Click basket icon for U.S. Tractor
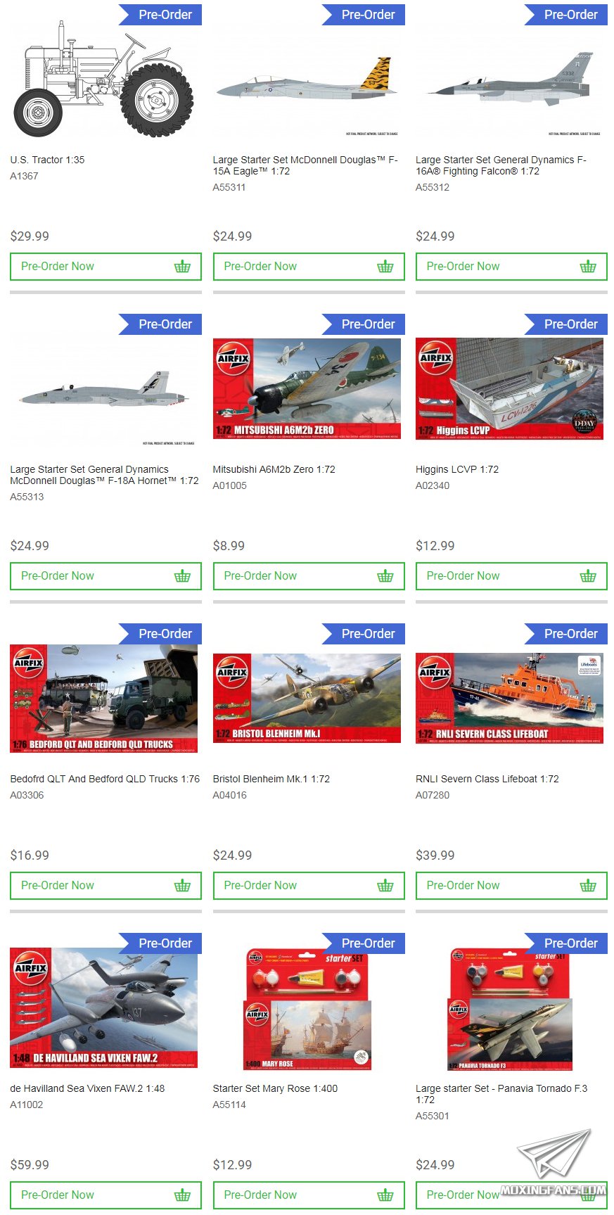 [x=182, y=267]
